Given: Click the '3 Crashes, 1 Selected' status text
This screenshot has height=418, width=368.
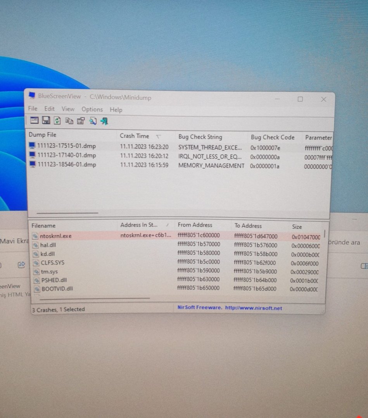Looking at the screenshot, I should (x=58, y=310).
